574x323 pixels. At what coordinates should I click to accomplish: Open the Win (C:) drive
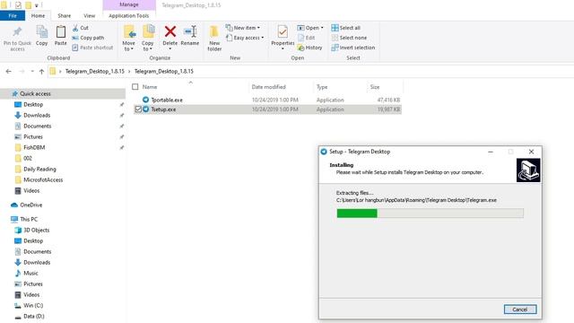click(33, 305)
